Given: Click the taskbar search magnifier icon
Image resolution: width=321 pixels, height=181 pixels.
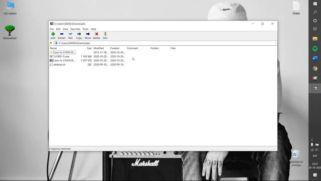Looking at the screenshot, I should click(315, 12).
